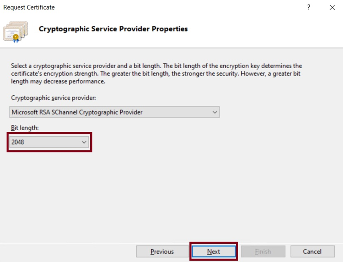Click the 2048 value in Bit length
The height and width of the screenshot is (262, 343).
18,142
